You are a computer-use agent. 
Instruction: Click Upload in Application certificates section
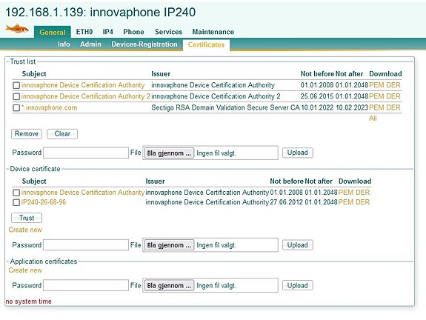tap(298, 285)
